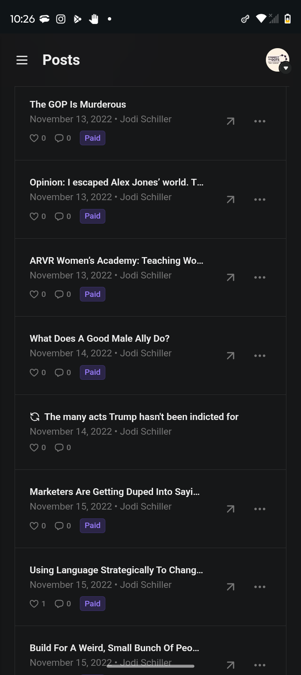Click share arrow on Marketers Are Getting Duped post
The height and width of the screenshot is (675, 301).
click(230, 509)
